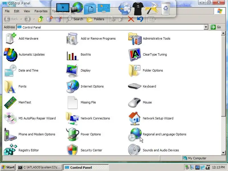Click the monitor desktop icon in the dock
Viewport: 228px width, 171px height.
click(63, 8)
